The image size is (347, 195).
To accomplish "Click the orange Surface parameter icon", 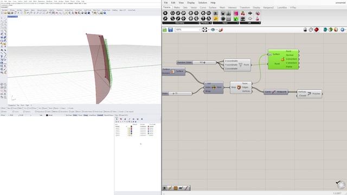I will [172, 71].
